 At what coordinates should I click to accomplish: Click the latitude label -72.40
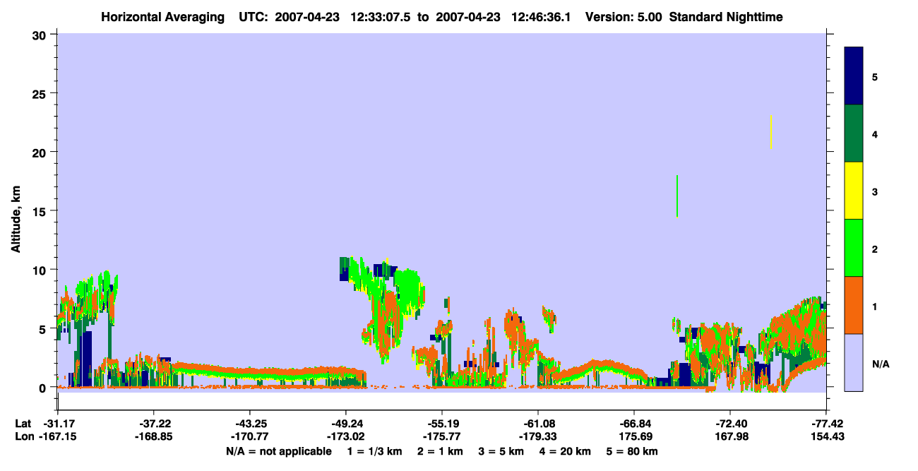[x=730, y=424]
